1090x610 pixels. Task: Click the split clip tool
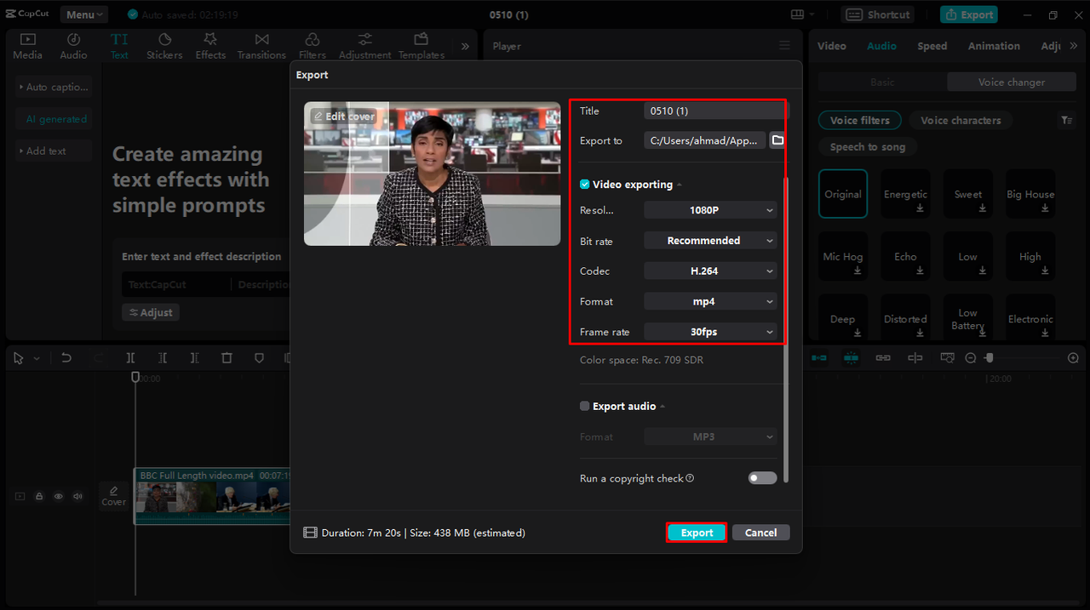(x=130, y=358)
